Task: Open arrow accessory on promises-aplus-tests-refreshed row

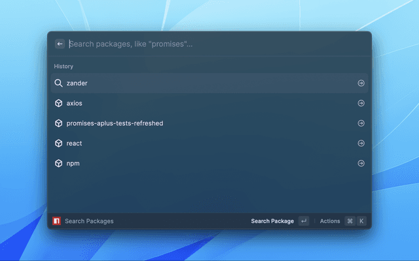Action: click(x=361, y=123)
